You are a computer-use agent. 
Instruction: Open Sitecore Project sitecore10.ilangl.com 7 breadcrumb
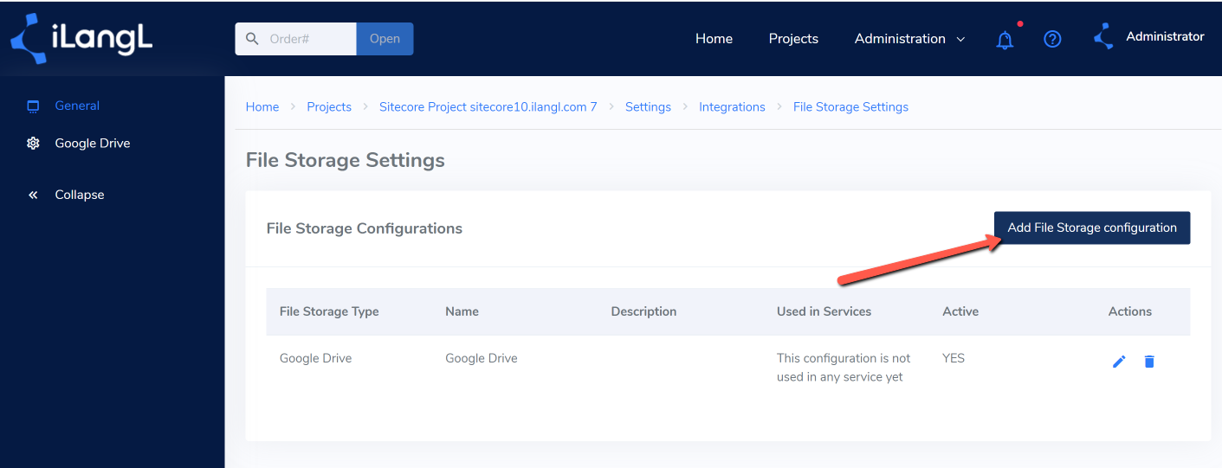[x=488, y=107]
